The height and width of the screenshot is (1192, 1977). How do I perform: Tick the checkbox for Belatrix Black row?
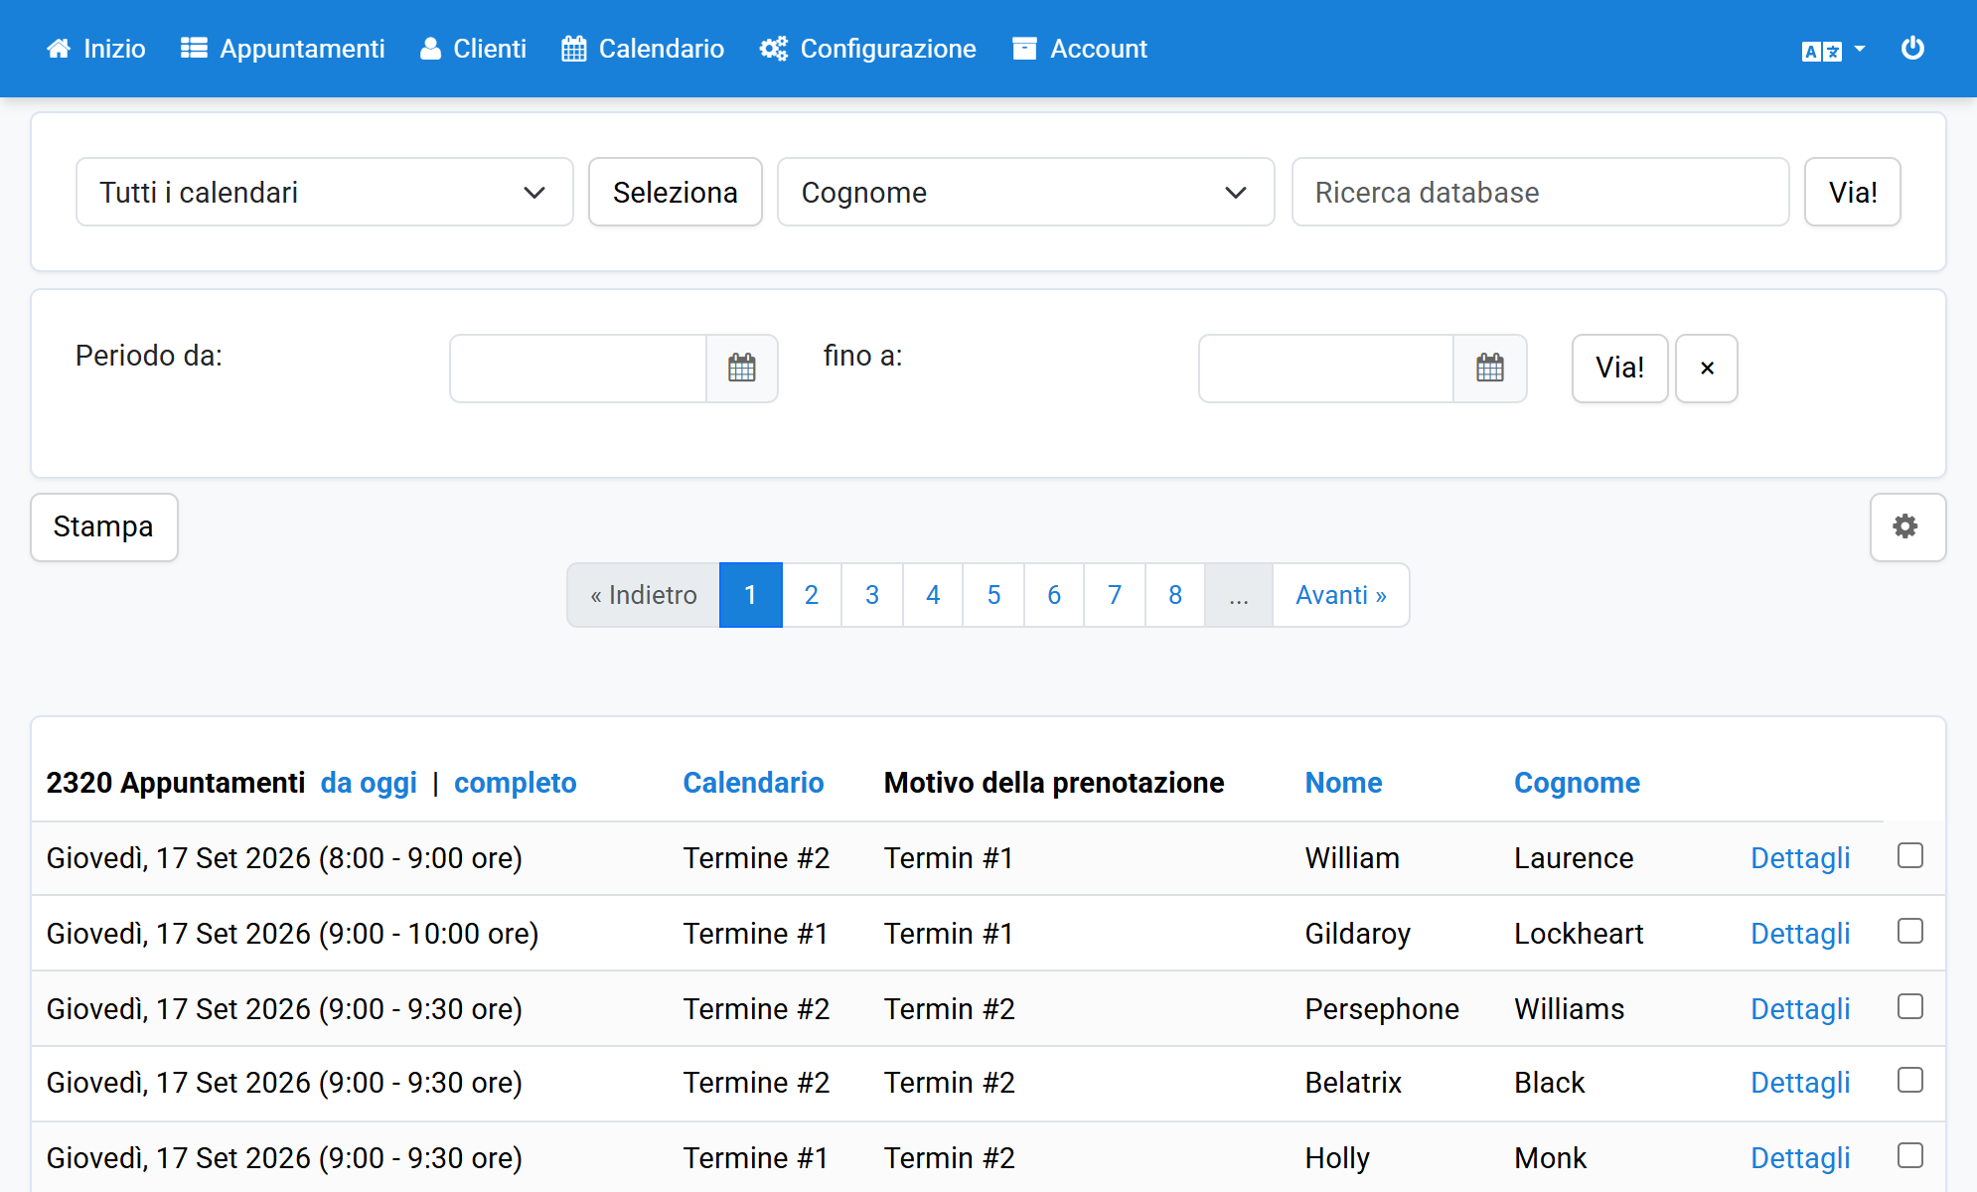[1910, 1080]
